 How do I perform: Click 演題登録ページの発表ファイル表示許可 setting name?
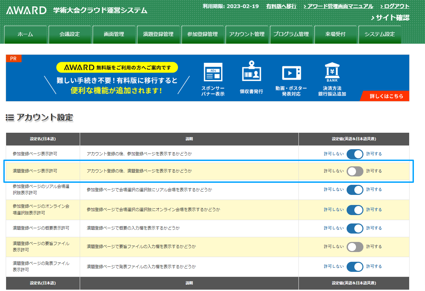(41, 266)
